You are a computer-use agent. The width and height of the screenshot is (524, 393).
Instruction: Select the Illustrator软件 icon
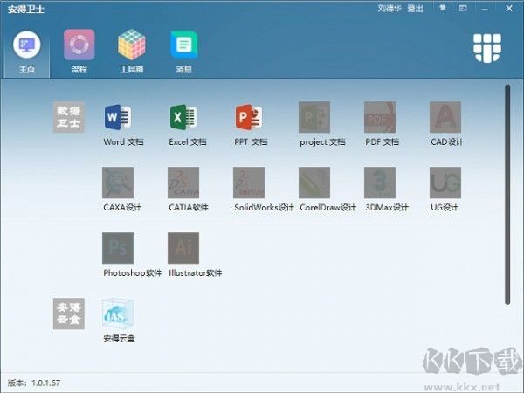coord(183,248)
